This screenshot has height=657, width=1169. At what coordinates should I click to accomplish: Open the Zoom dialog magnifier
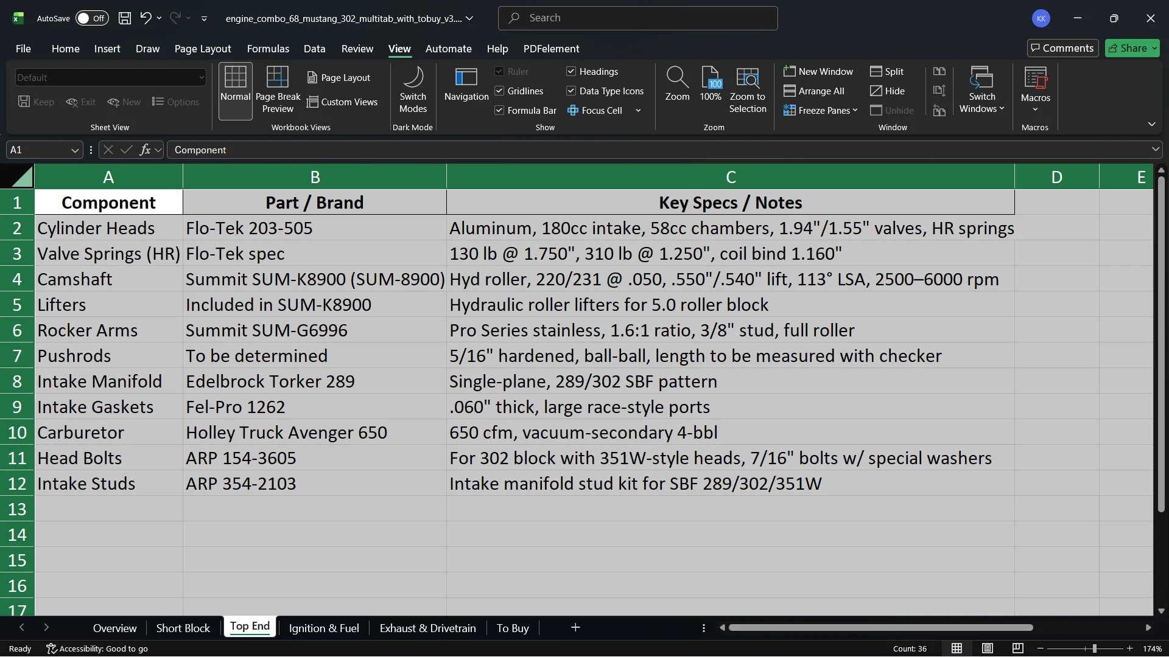[x=677, y=85]
